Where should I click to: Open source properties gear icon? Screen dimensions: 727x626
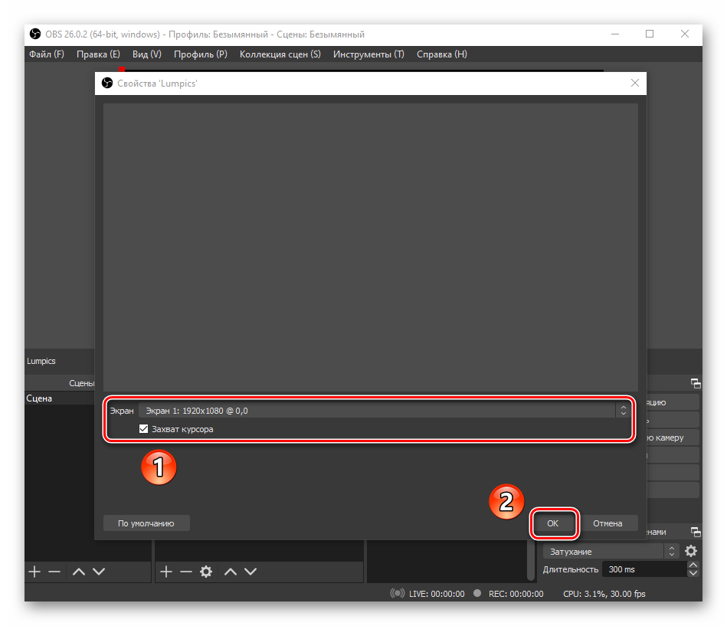pos(205,572)
